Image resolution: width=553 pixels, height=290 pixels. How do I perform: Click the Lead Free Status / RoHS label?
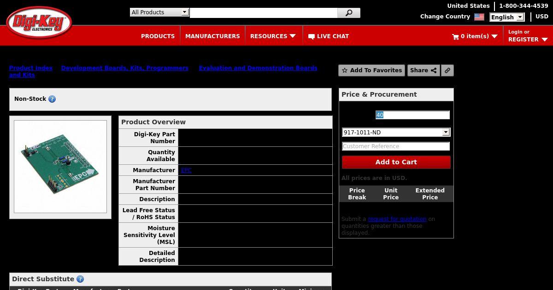pyautogui.click(x=148, y=214)
